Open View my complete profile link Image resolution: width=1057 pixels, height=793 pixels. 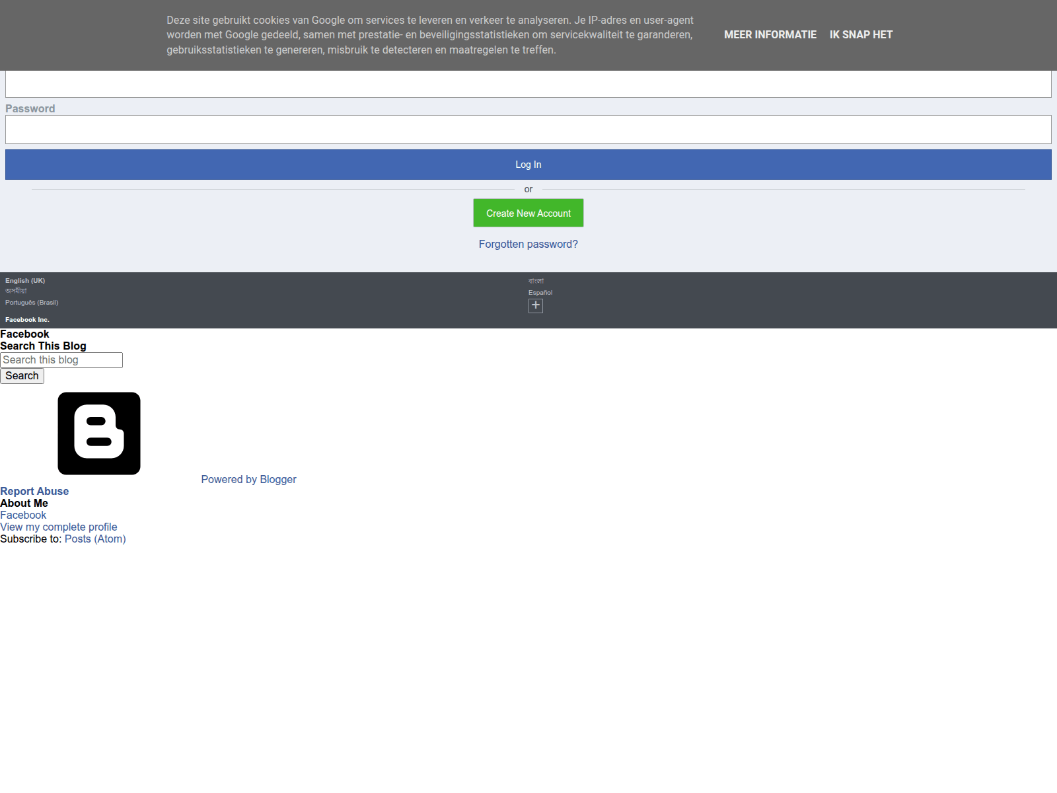coord(59,527)
